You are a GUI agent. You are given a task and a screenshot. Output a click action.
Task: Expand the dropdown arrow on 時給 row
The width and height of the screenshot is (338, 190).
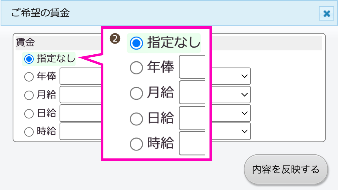click(244, 132)
